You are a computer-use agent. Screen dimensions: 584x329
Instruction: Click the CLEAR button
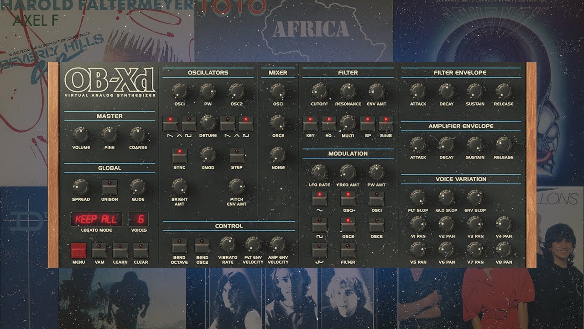(x=141, y=250)
